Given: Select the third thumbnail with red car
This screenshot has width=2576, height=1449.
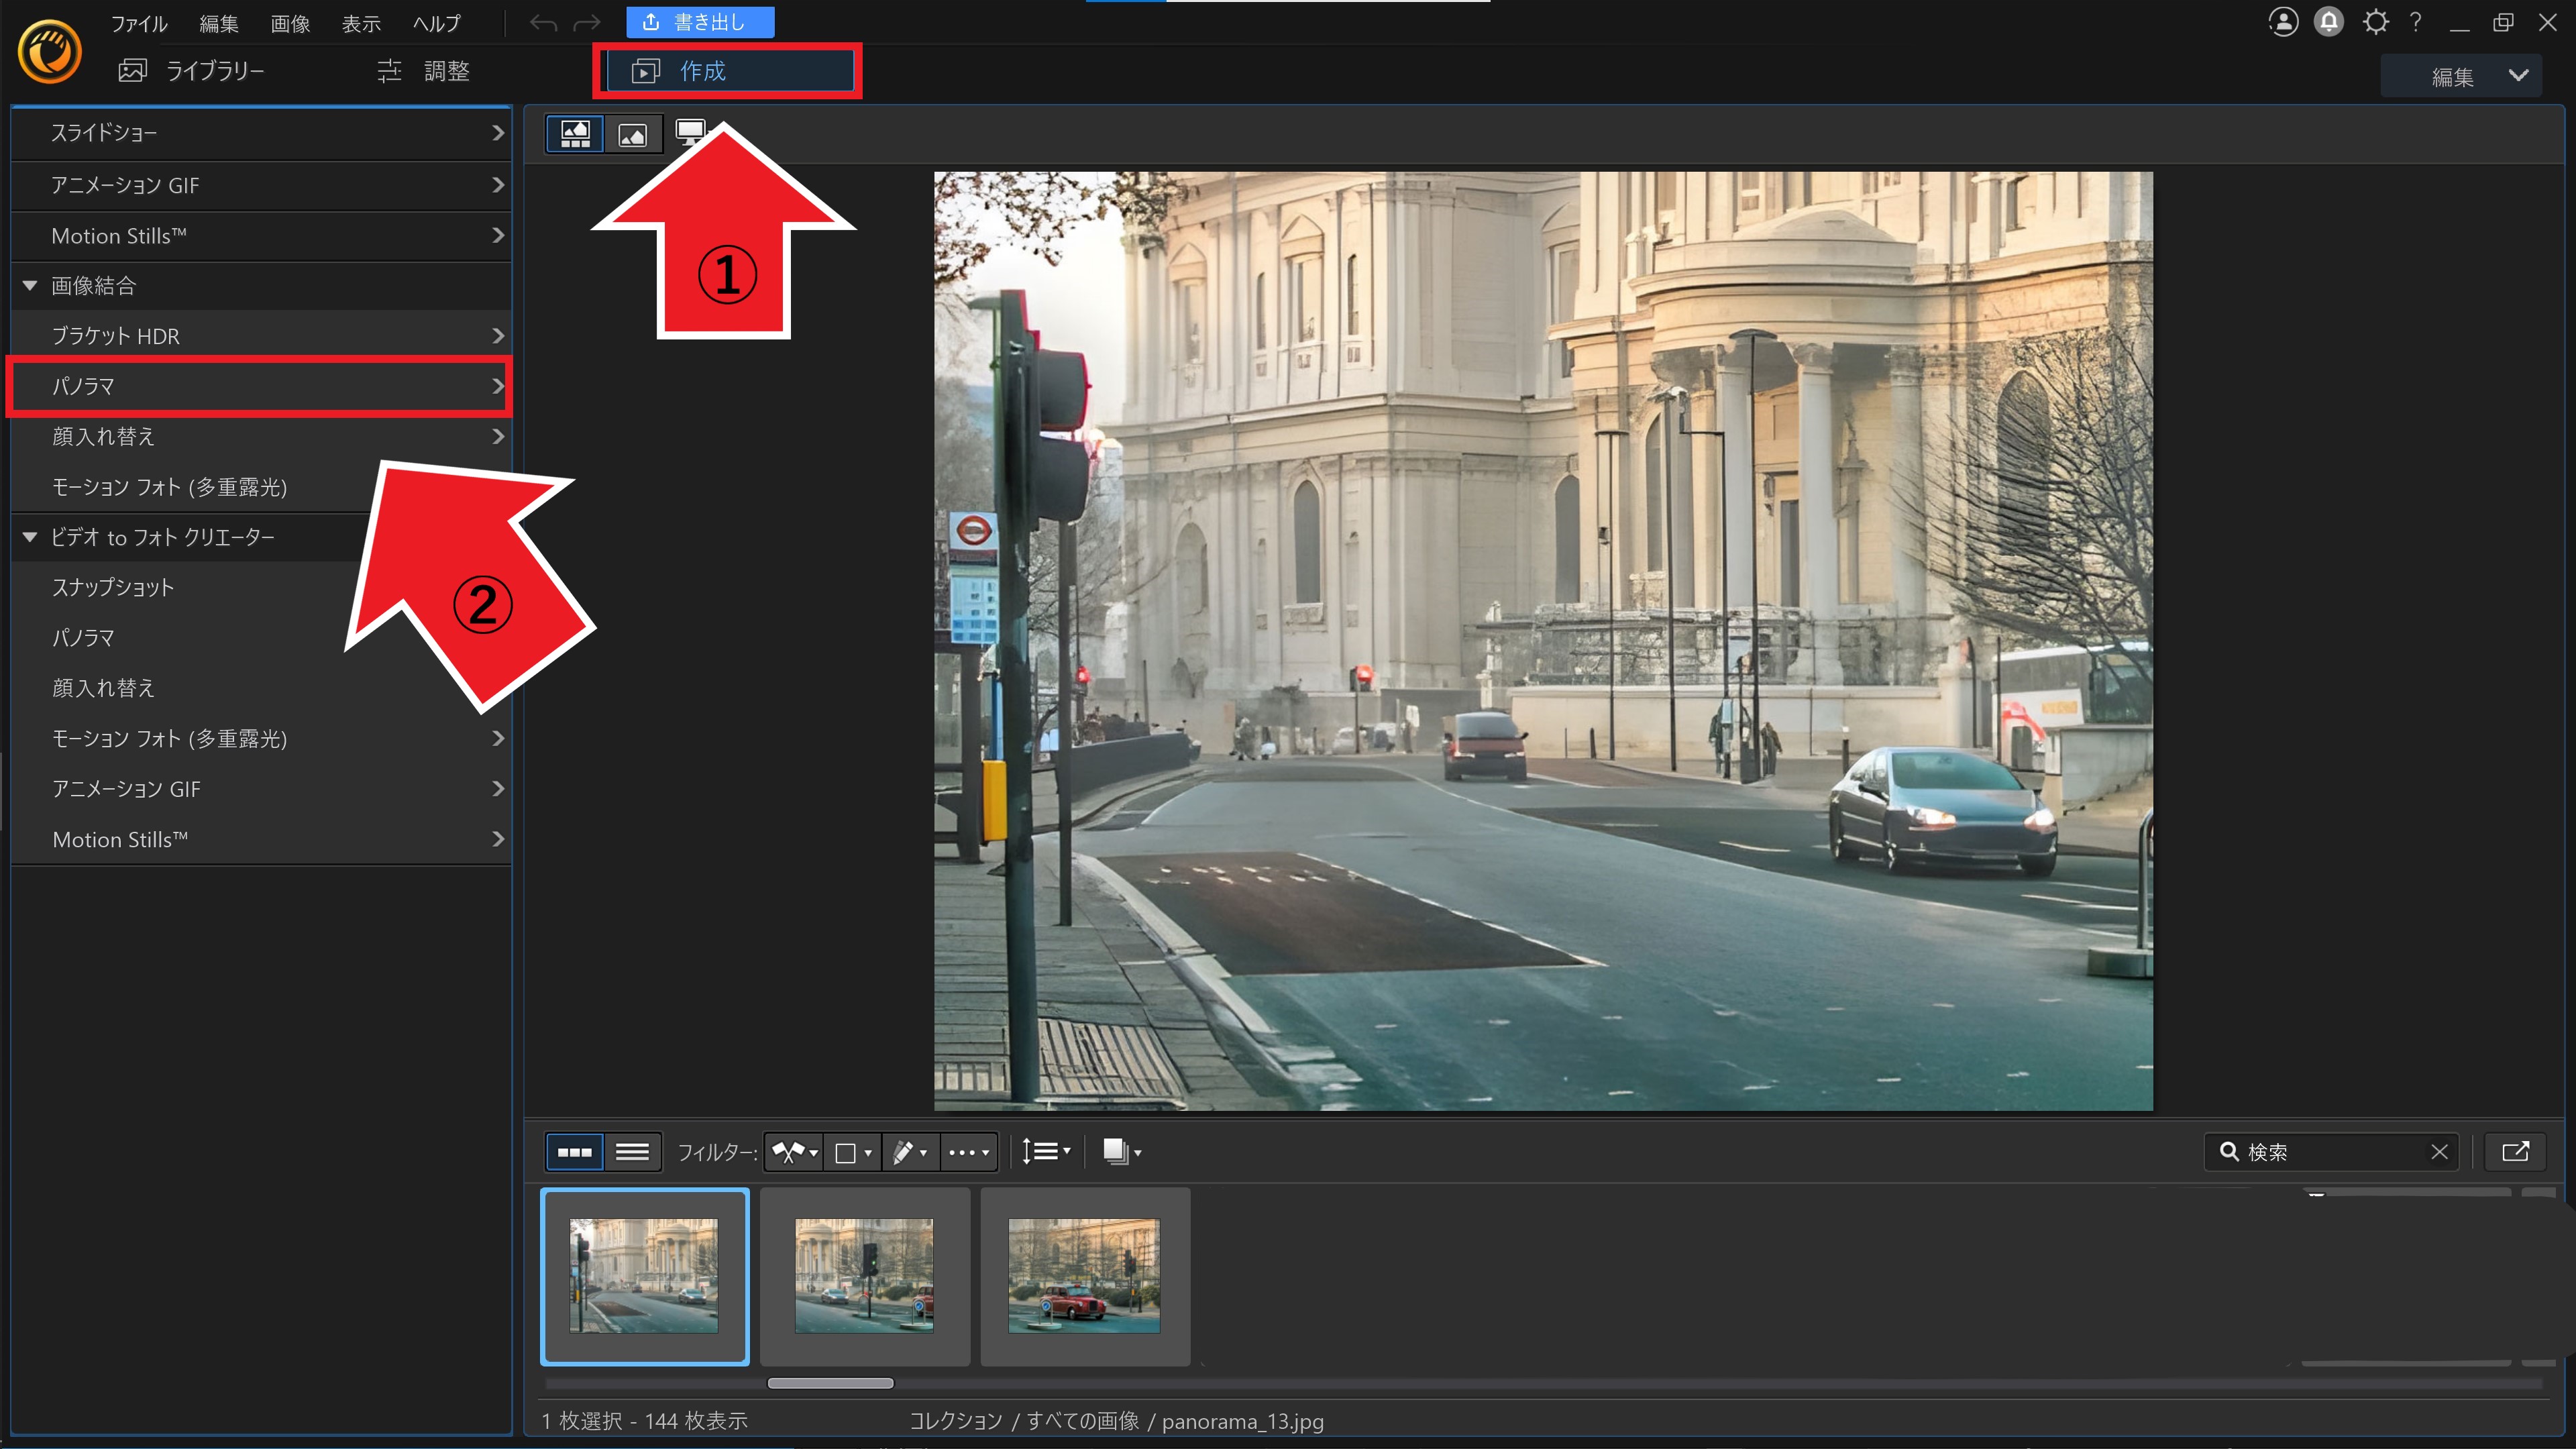Looking at the screenshot, I should (x=1084, y=1275).
